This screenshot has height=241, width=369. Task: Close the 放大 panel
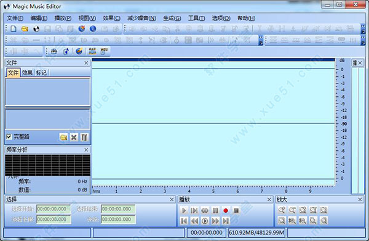coord(360,199)
